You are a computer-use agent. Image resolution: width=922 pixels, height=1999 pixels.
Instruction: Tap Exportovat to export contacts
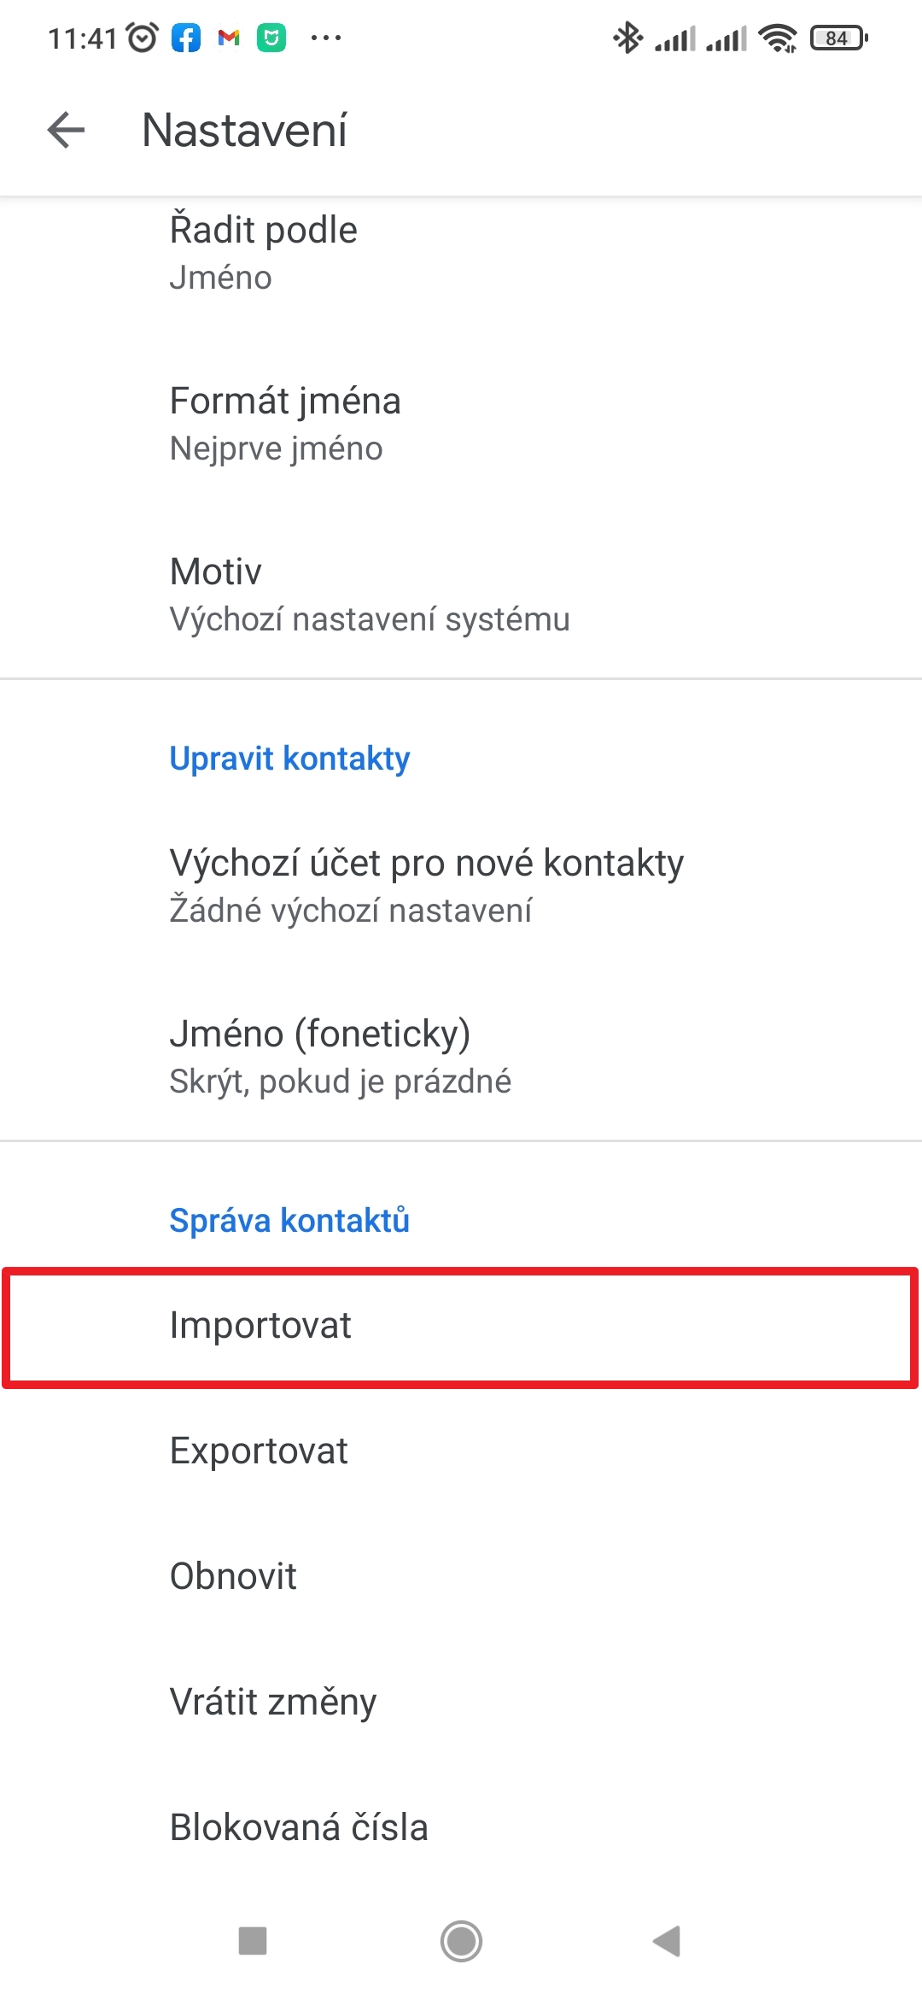[461, 1451]
